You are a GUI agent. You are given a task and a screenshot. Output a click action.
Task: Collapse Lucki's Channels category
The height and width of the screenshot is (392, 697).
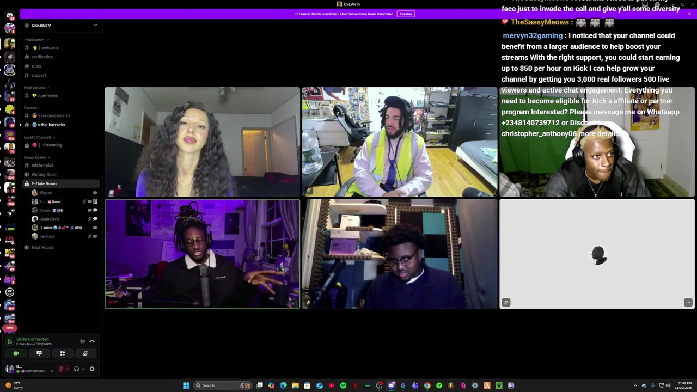tap(39, 137)
